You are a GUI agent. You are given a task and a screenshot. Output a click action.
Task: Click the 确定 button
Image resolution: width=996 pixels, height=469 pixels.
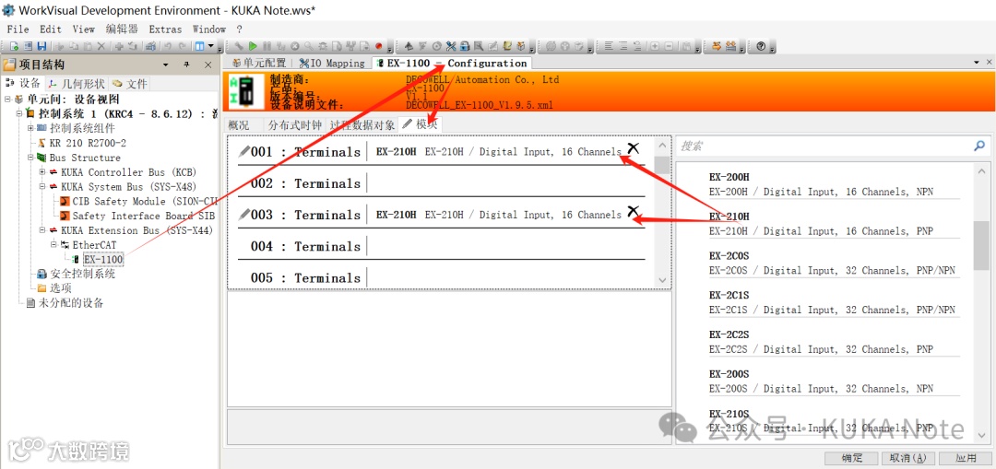point(851,458)
